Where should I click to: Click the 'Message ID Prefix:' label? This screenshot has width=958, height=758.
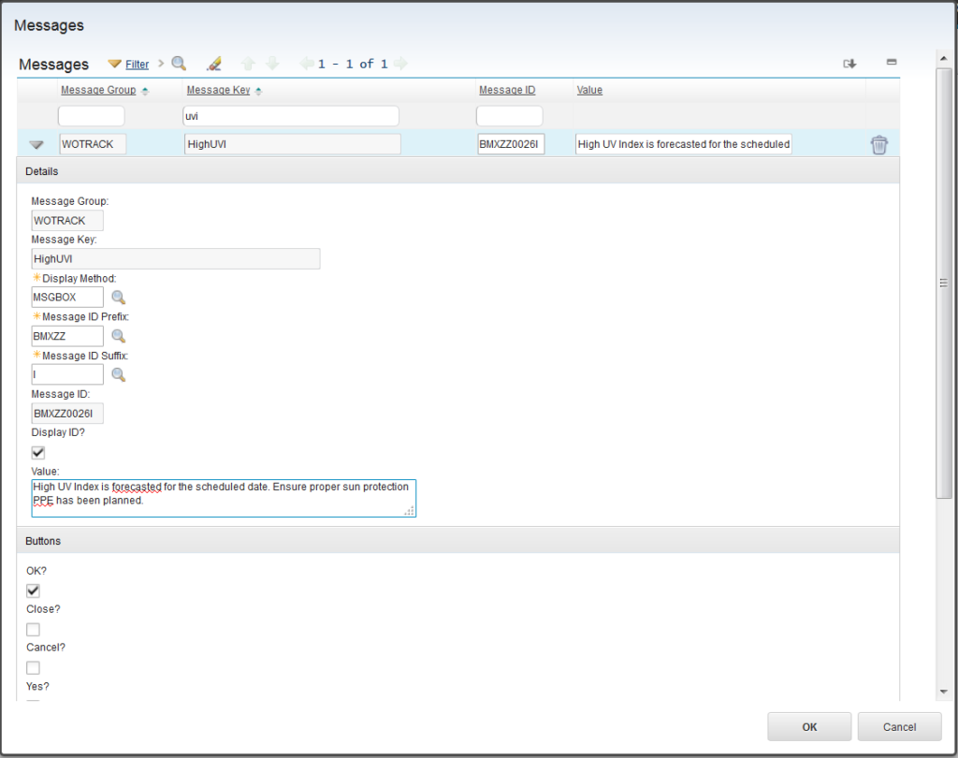click(x=85, y=316)
